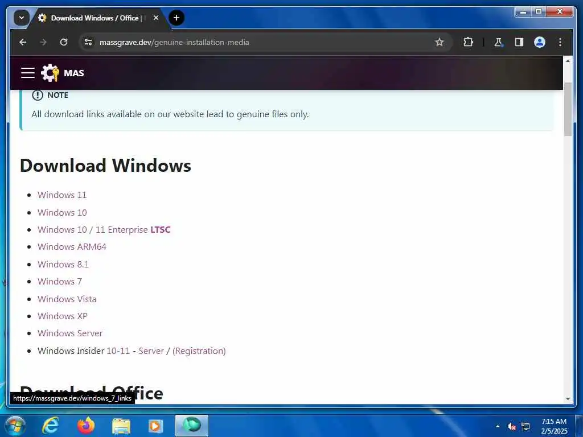Image resolution: width=583 pixels, height=437 pixels.
Task: Open the Windows 8.1 link
Action: click(x=63, y=264)
